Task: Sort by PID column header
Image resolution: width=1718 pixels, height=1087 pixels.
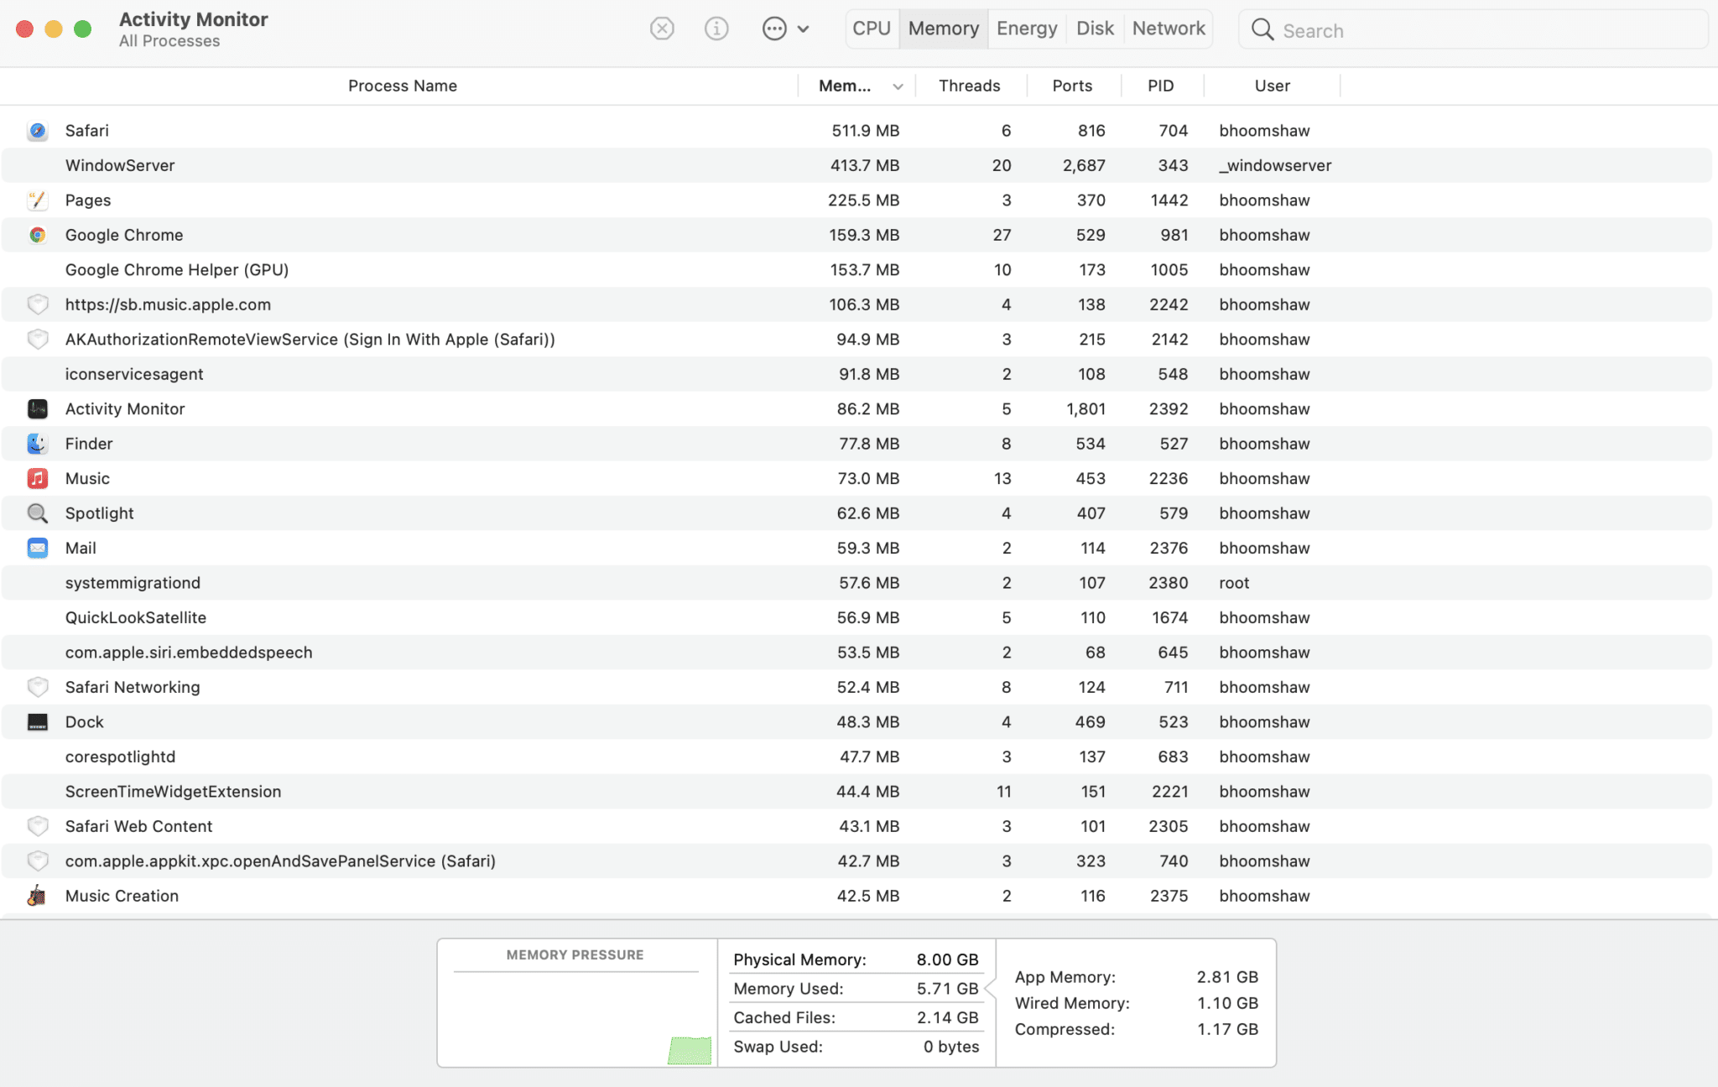Action: [1160, 86]
